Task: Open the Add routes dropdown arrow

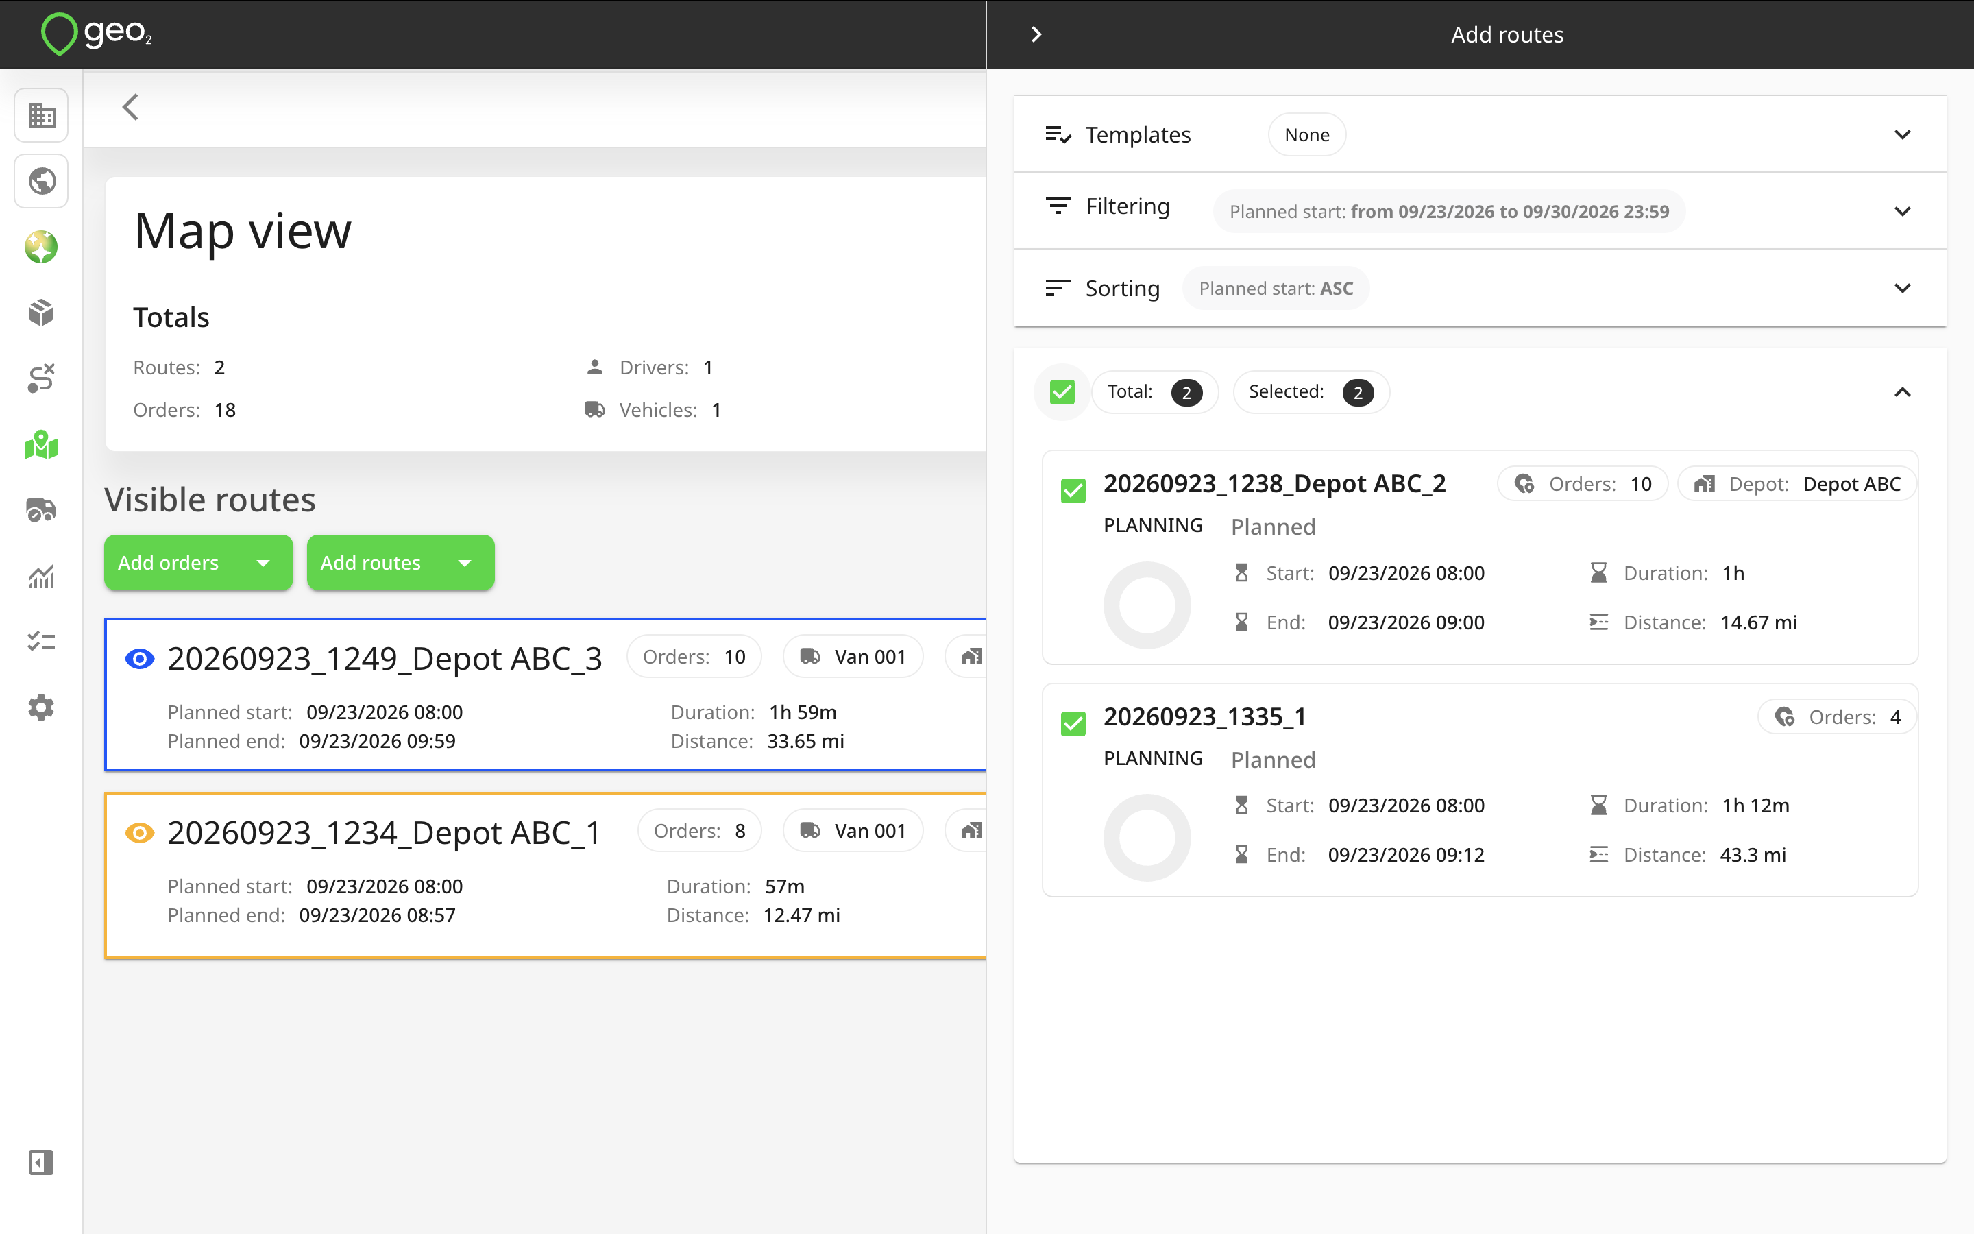Action: tap(465, 563)
